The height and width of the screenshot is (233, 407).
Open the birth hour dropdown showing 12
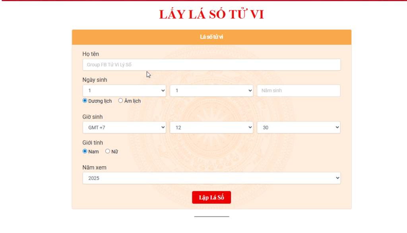(211, 127)
